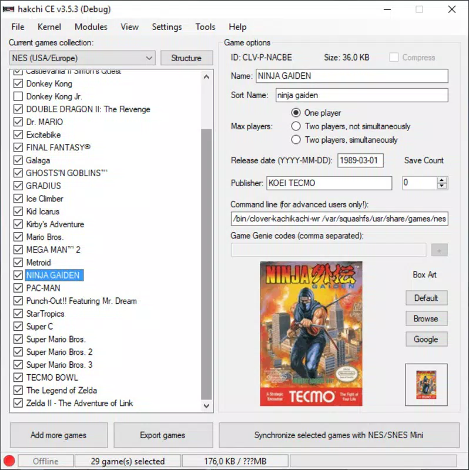The width and height of the screenshot is (469, 470).
Task: Toggle the Excitebike checkbox
Action: [18, 135]
